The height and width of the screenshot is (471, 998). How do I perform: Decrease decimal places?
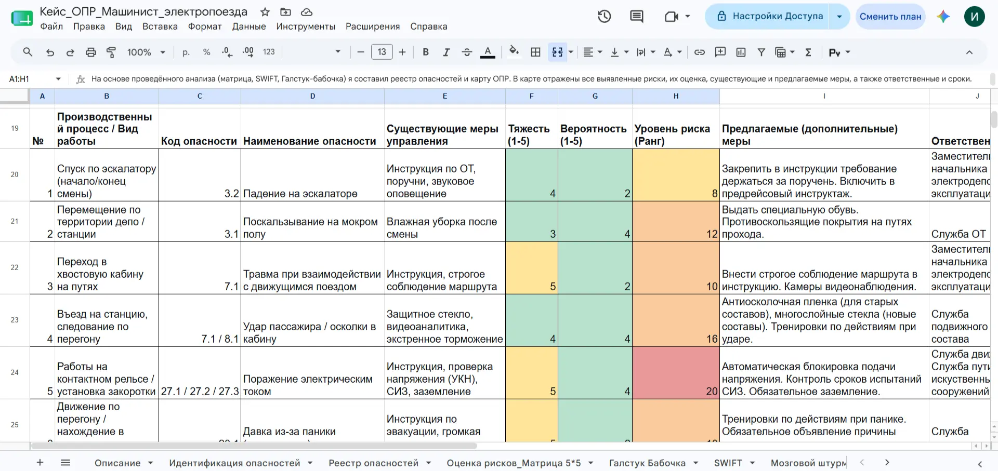tap(227, 52)
